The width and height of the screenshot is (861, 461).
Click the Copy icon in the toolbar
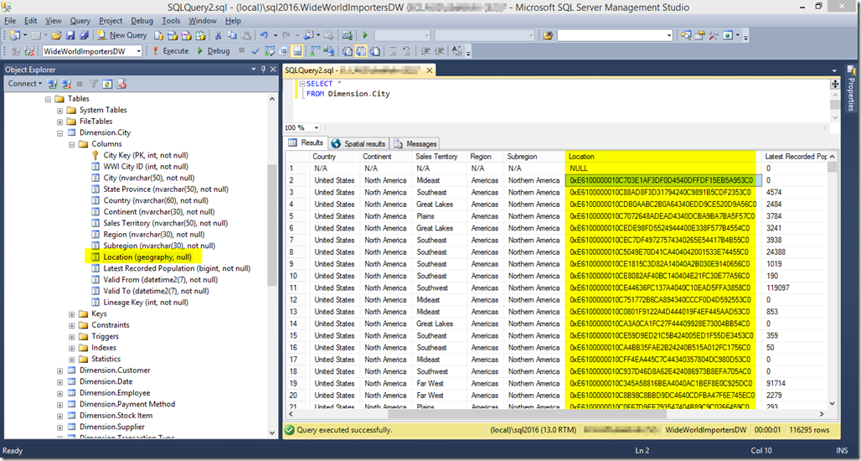(232, 35)
